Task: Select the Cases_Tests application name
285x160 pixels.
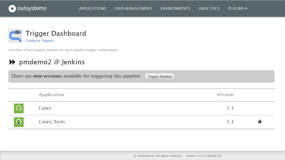Action: coord(52,122)
